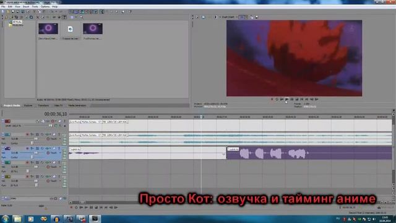The height and width of the screenshot is (223, 396).
Task: Select the third purple video thumbnail
Action: tap(93, 28)
